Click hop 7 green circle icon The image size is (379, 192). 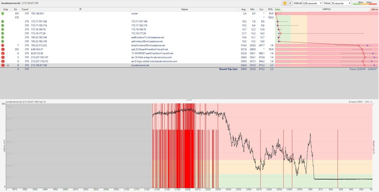[x=3, y=38]
